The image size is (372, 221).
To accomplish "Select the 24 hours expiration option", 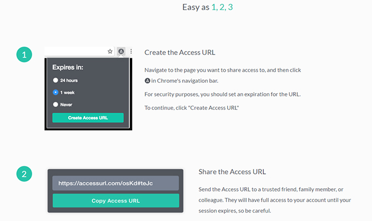I will click(56, 80).
